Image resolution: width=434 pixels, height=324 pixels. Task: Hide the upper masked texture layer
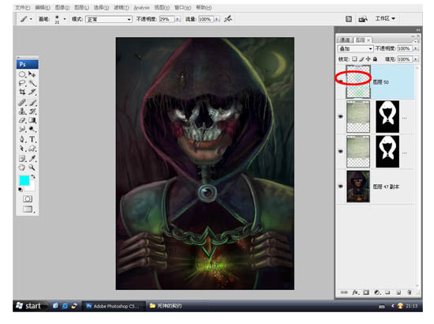tap(341, 116)
